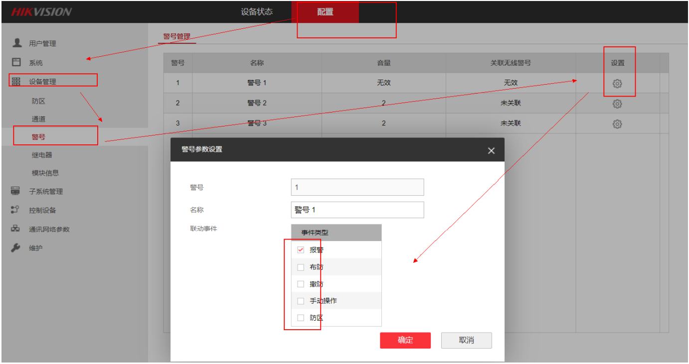Click the 维护 wrench icon
The width and height of the screenshot is (689, 364).
coord(15,247)
